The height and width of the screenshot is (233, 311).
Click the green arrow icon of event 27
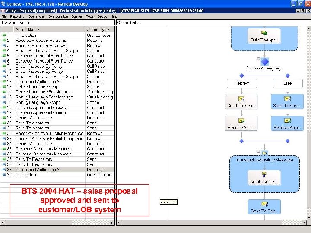(x=3, y=159)
